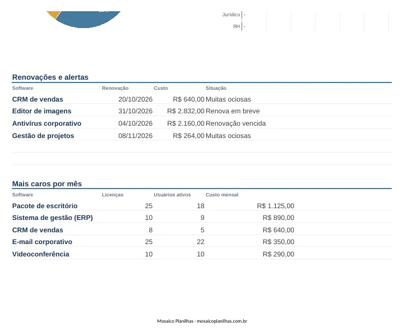Select the 'Videoconferência' row name

(40, 254)
